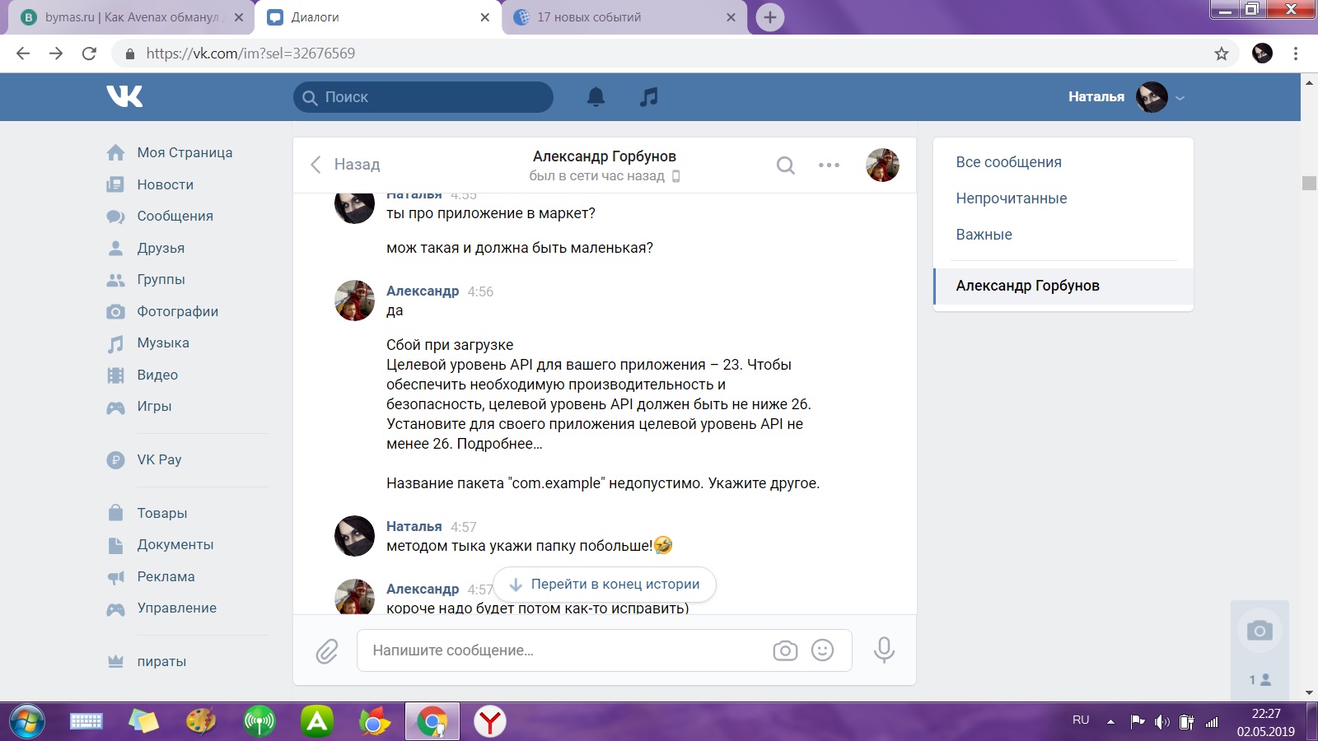Click the Напишите сообщение input field
Image resolution: width=1318 pixels, height=741 pixels.
(560, 650)
